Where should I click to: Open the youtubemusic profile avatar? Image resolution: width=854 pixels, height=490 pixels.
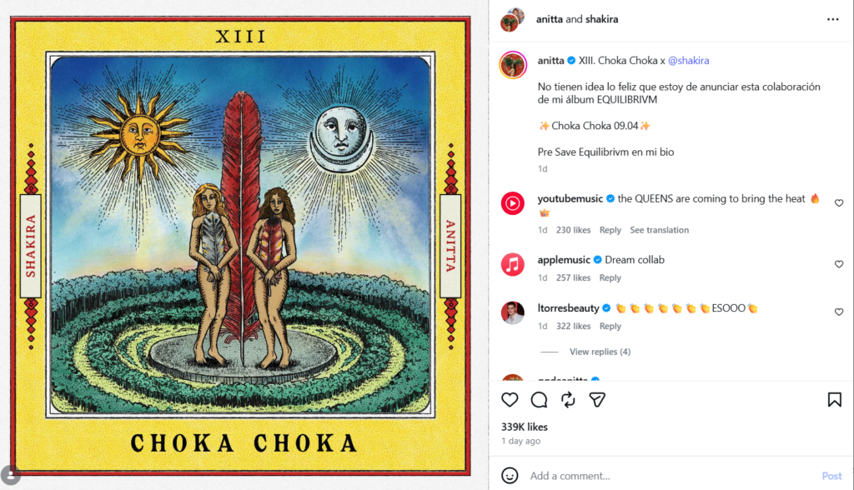pyautogui.click(x=513, y=203)
